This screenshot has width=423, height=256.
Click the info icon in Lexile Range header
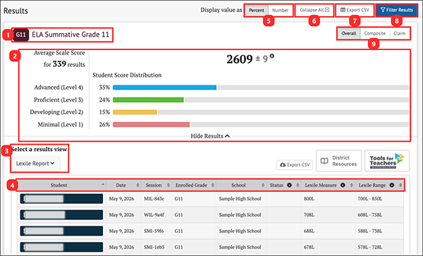tap(392, 185)
